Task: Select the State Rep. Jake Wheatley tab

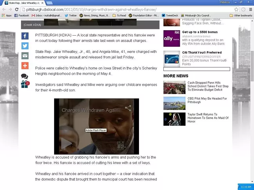Action: pos(25,3)
